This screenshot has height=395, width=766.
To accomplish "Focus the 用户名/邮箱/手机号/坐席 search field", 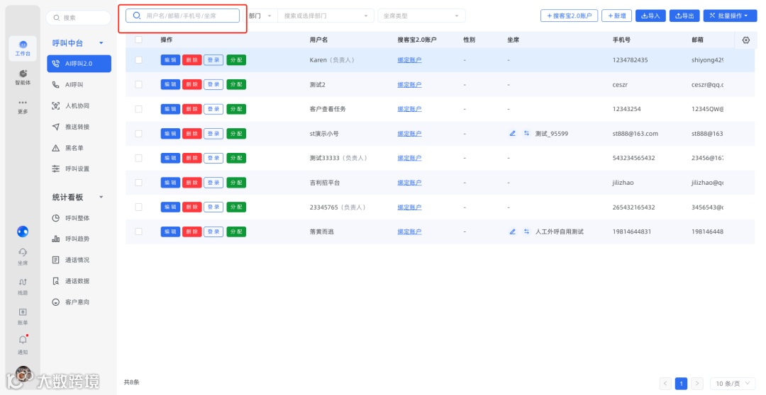I will pyautogui.click(x=183, y=16).
